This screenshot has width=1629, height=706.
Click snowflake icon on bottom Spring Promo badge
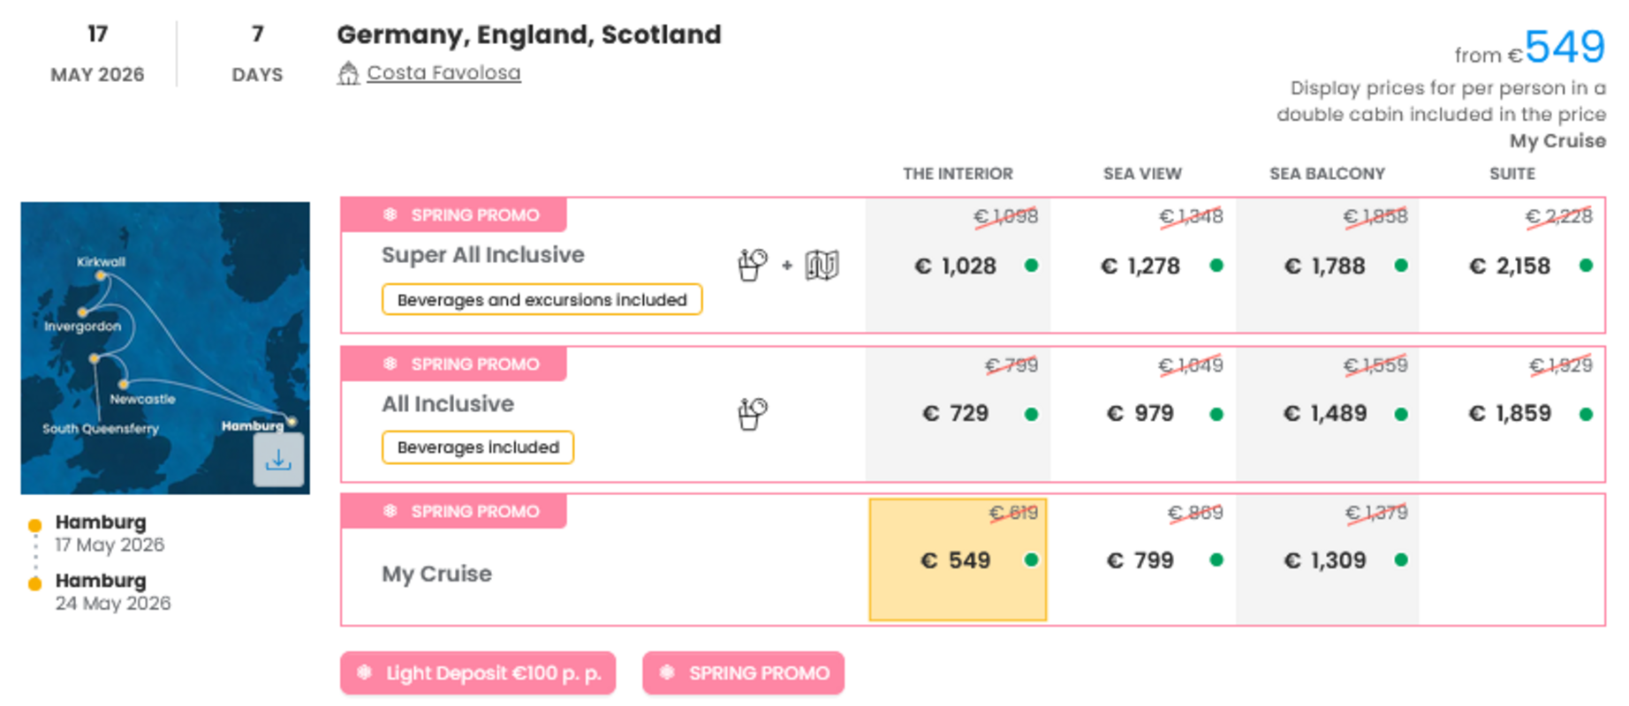[x=667, y=672]
